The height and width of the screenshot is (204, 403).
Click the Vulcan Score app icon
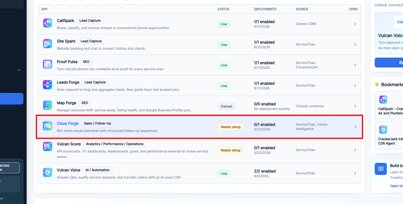tap(48, 146)
